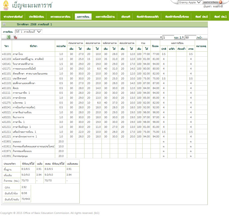This screenshot has width=229, height=218.
Task: Click the Excel export icon
Action: point(9,37)
